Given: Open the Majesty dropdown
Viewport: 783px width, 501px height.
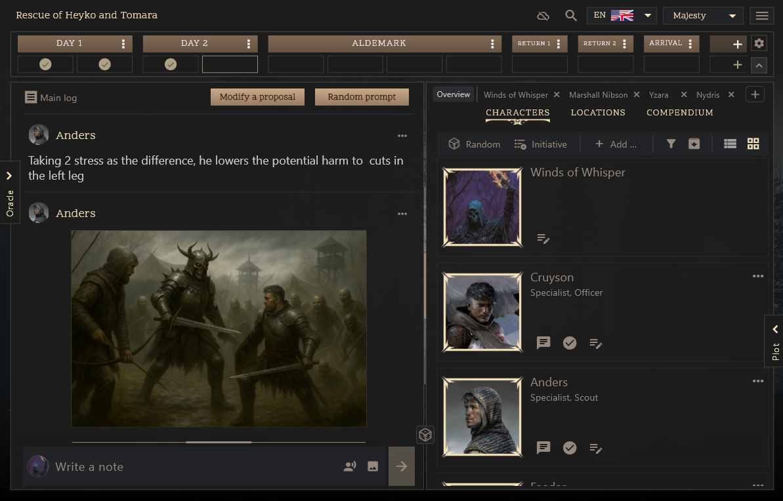Looking at the screenshot, I should (x=702, y=15).
